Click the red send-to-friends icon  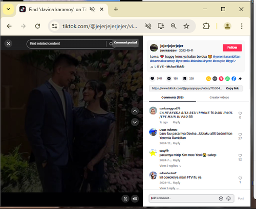pyautogui.click(x=221, y=79)
